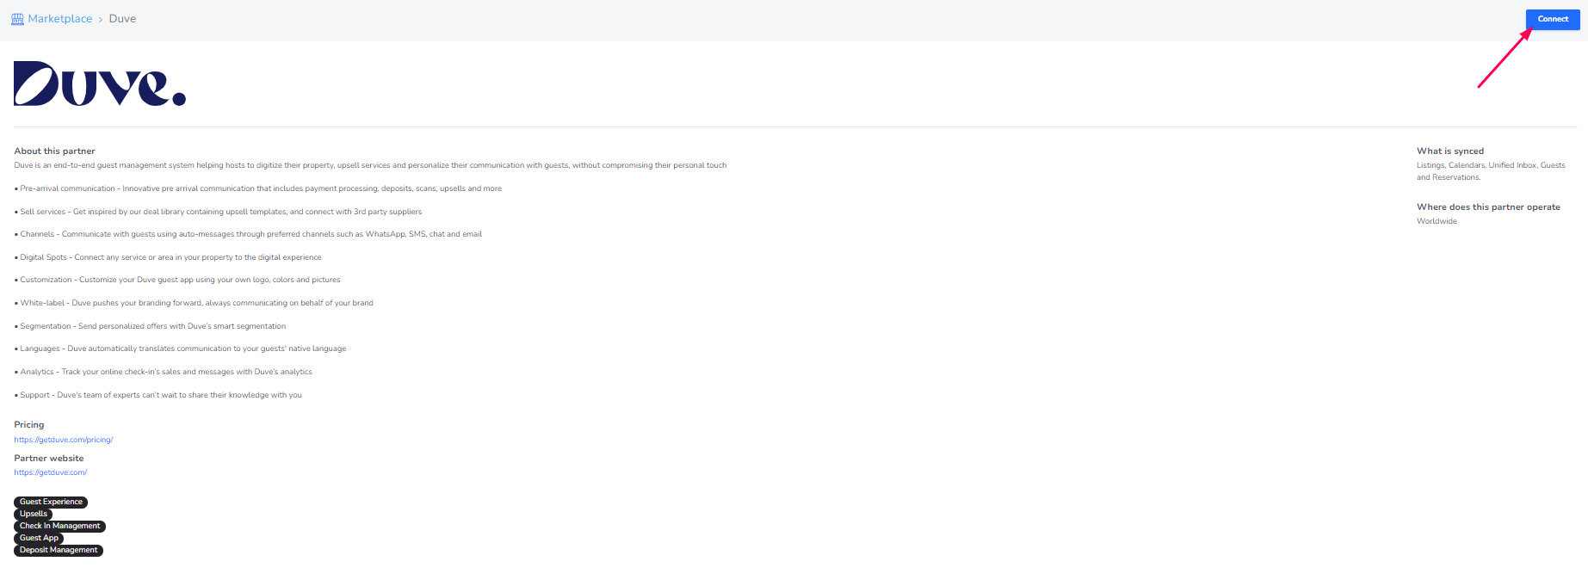Viewport: 1588px width, 586px height.
Task: Click the 'Where does this partner operate' heading
Action: 1488,207
